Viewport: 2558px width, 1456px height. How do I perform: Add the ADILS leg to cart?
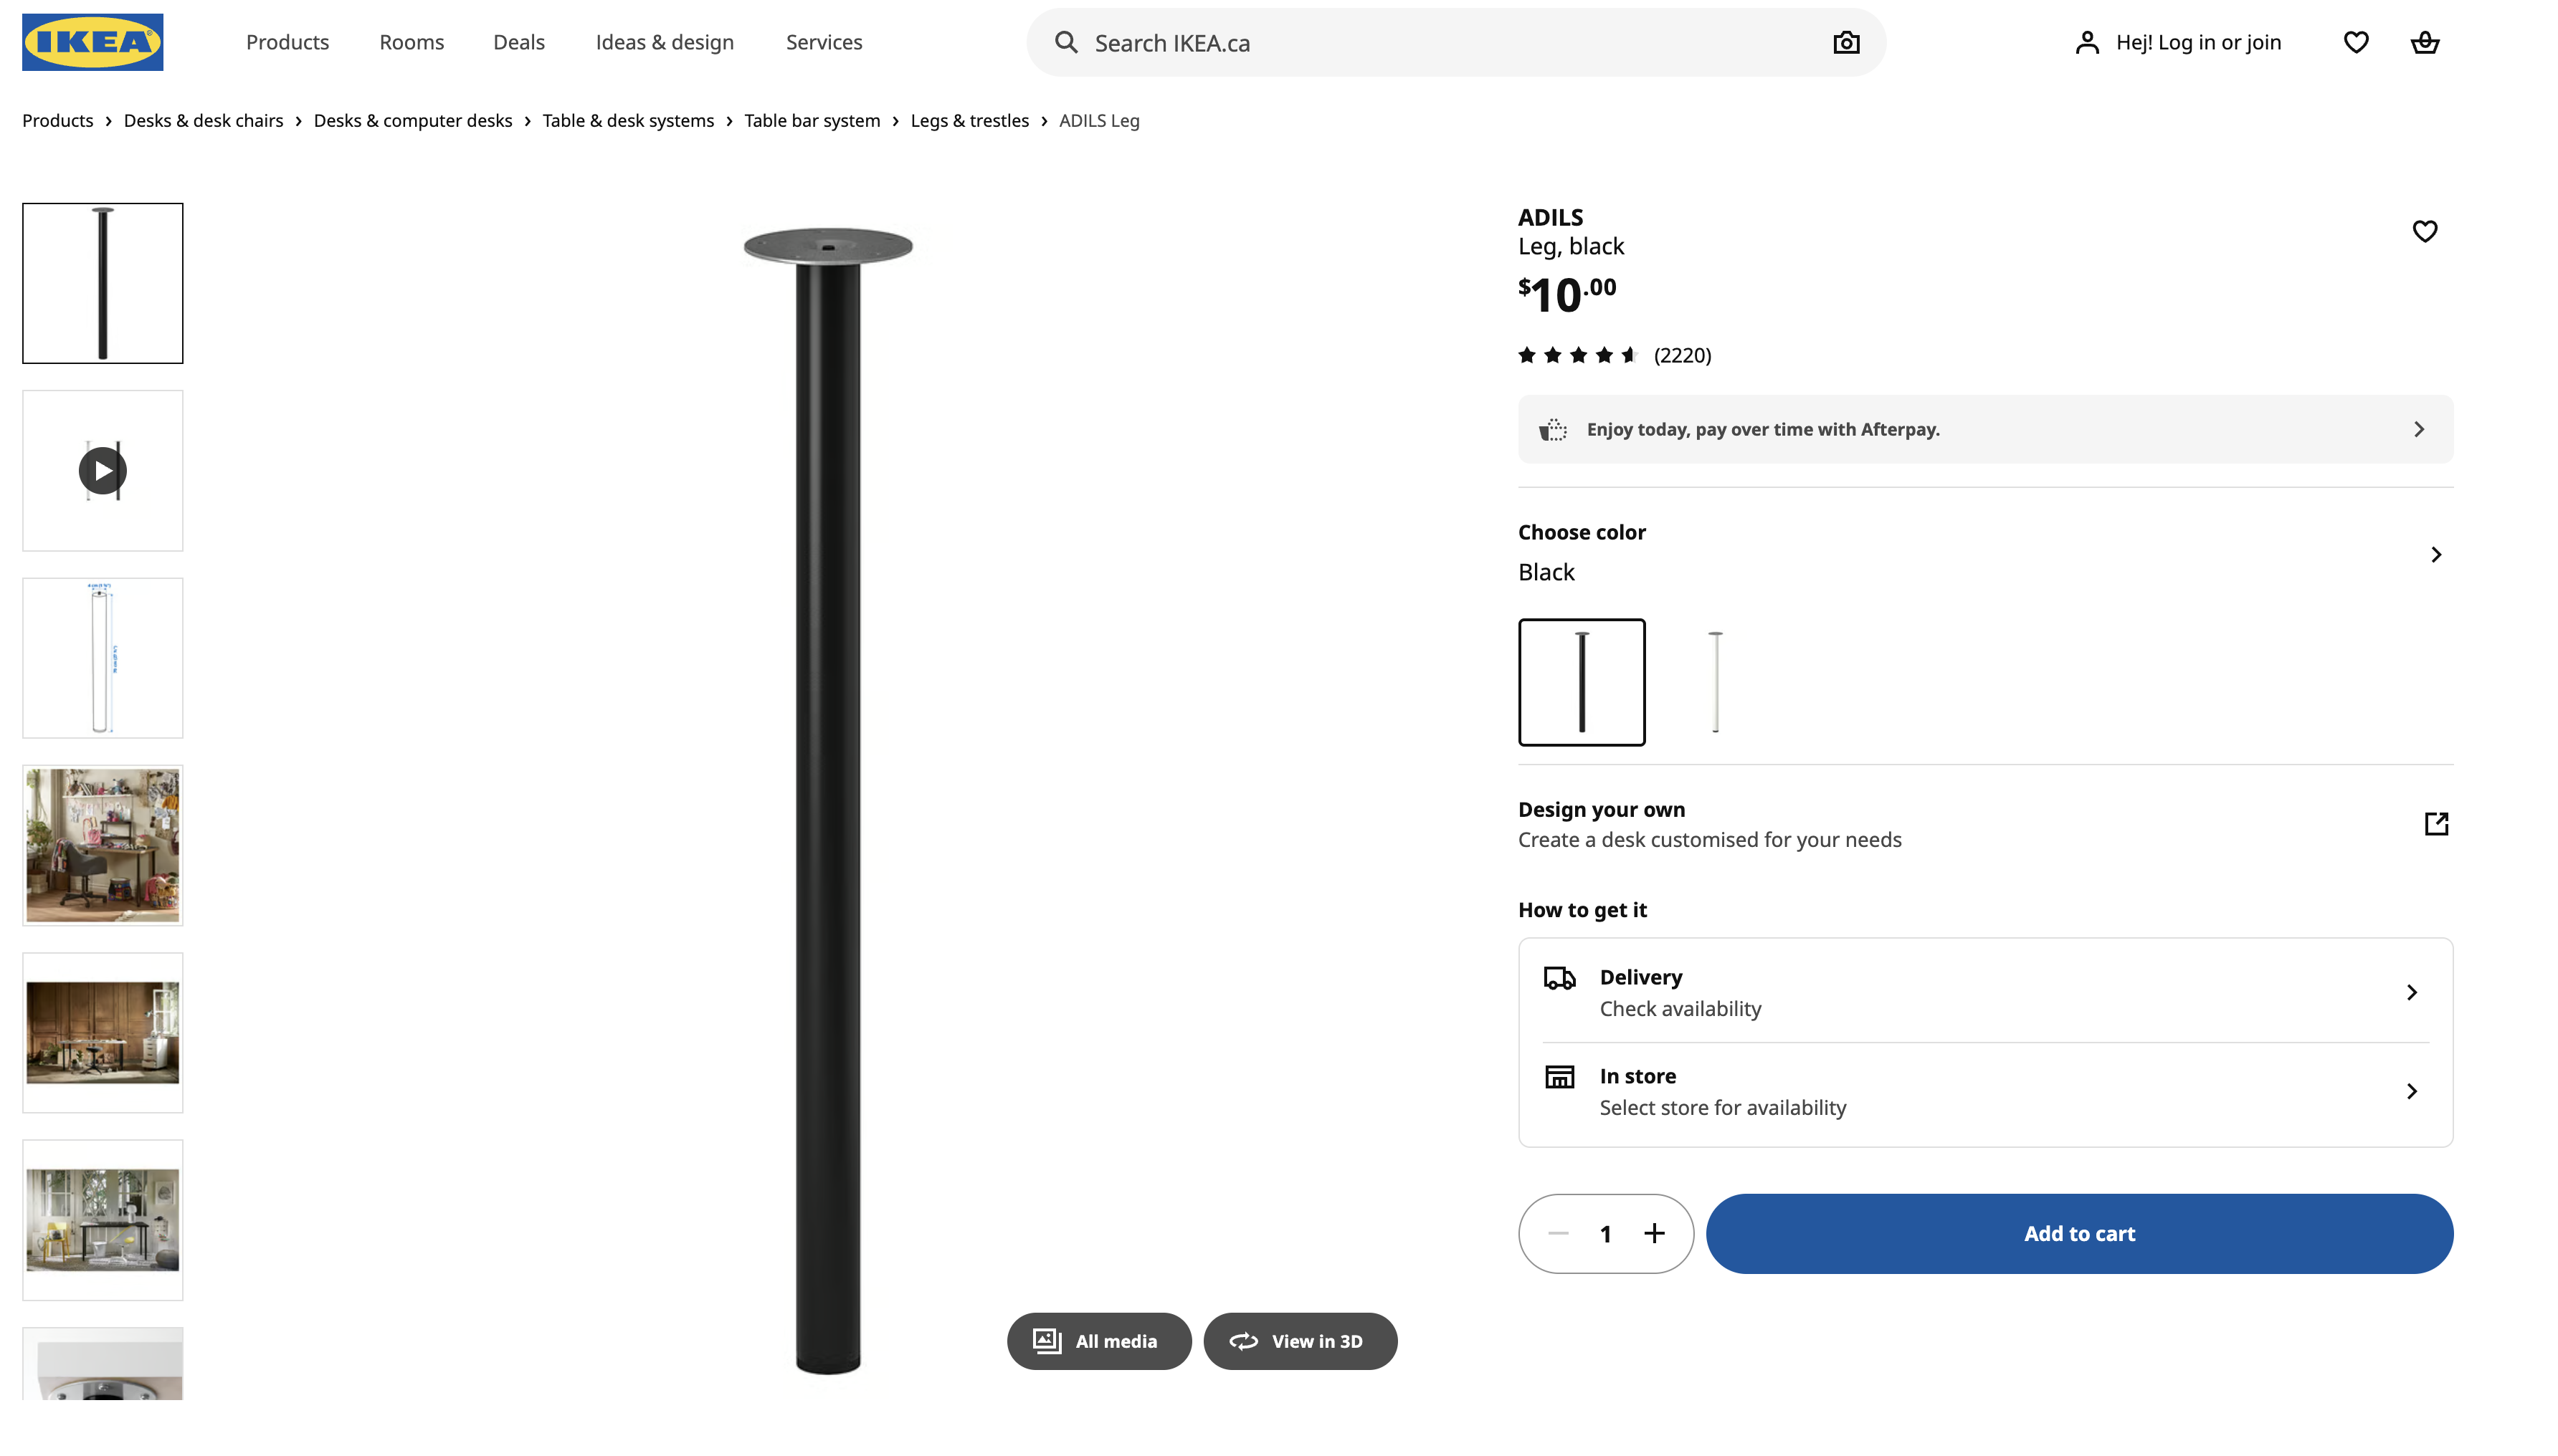coord(2079,1233)
